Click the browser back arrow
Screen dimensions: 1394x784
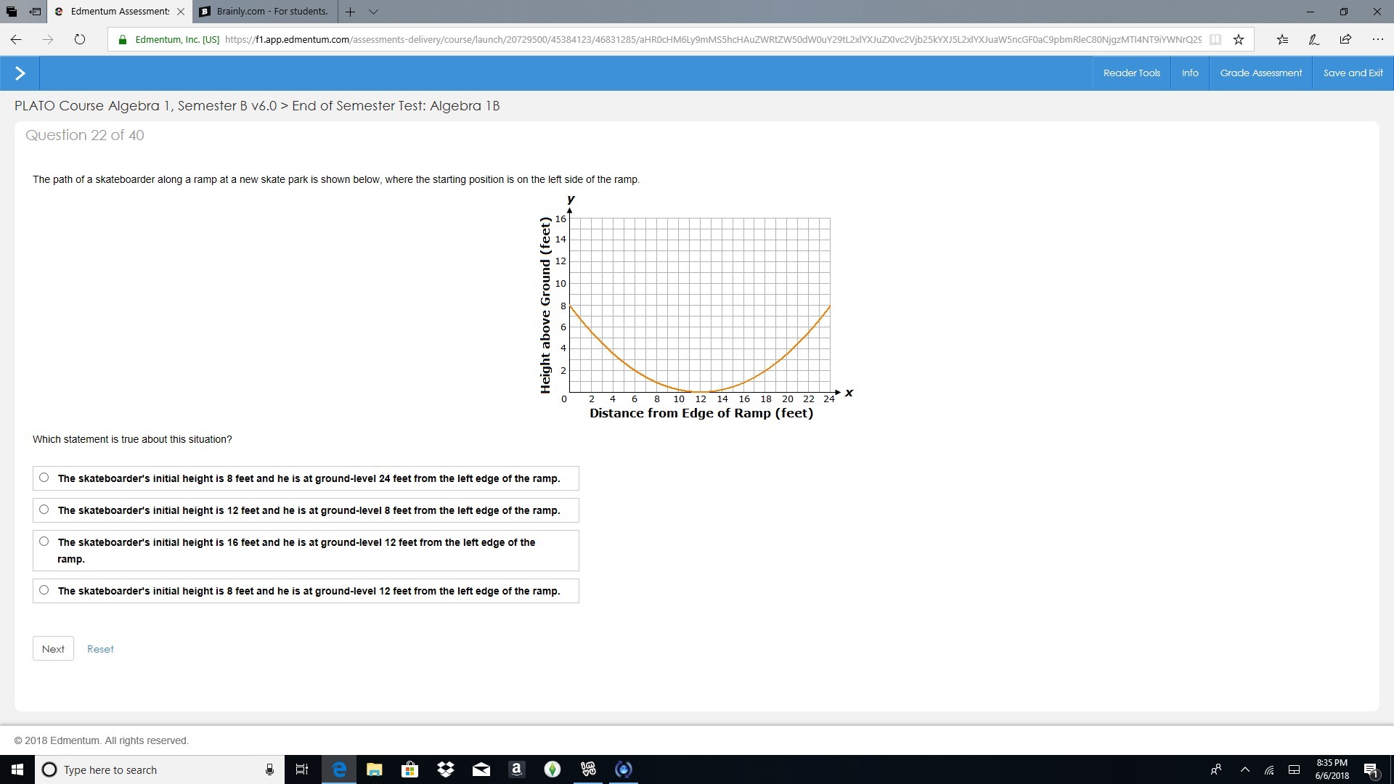coord(16,40)
